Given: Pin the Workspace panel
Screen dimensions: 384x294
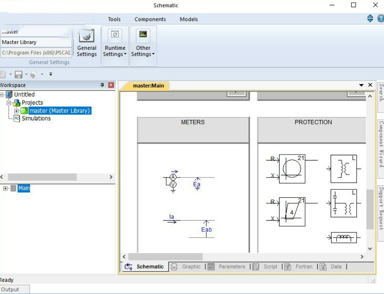Looking at the screenshot, I should (x=102, y=85).
